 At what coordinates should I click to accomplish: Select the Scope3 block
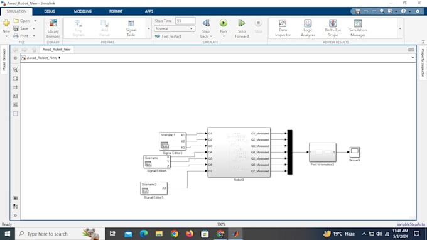click(x=354, y=152)
